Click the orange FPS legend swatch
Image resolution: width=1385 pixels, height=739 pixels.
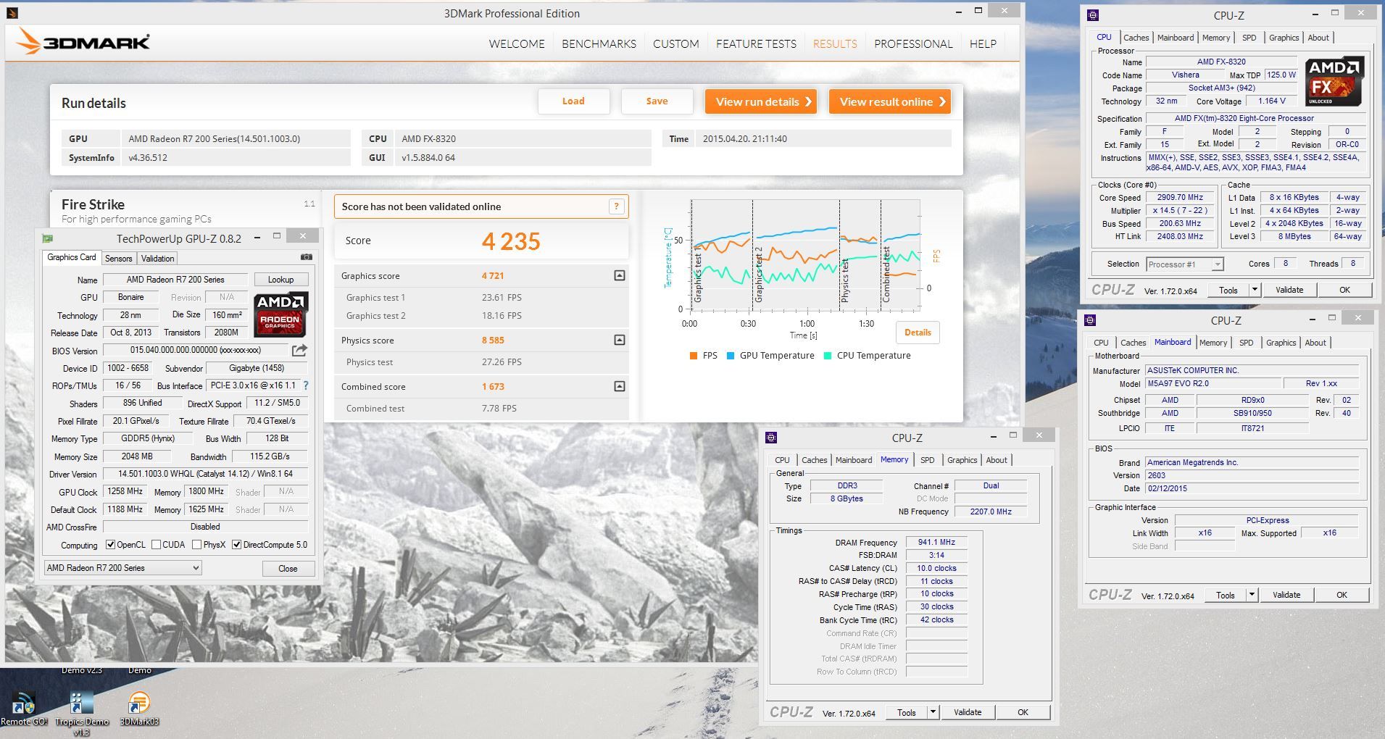click(694, 356)
